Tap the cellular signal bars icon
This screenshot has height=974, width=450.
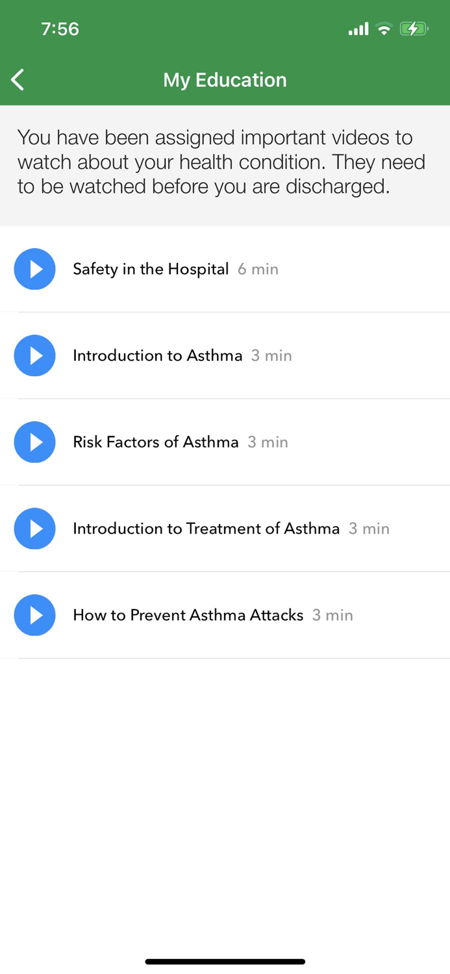click(358, 29)
